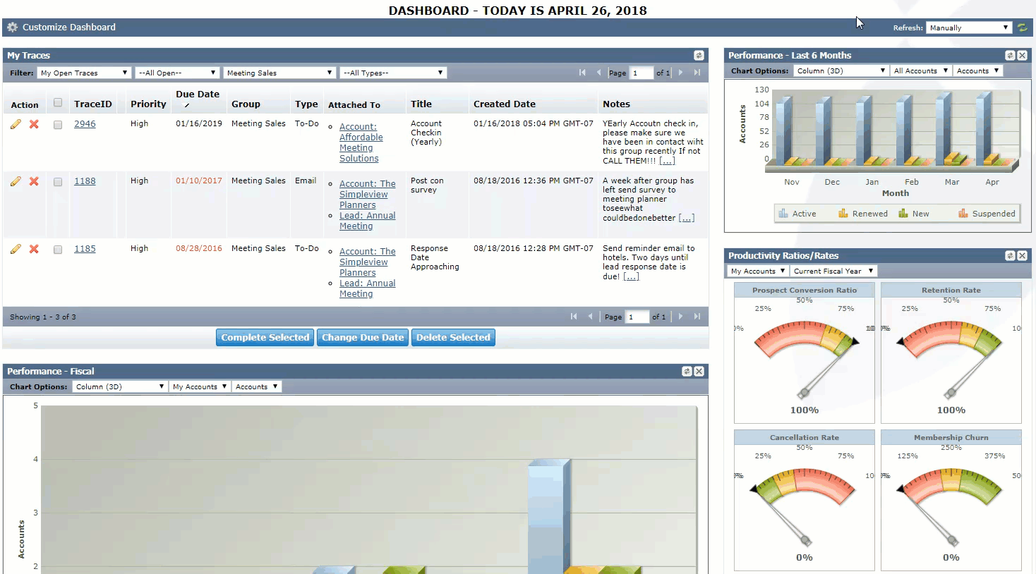Sort traces by Due Date column

click(198, 94)
